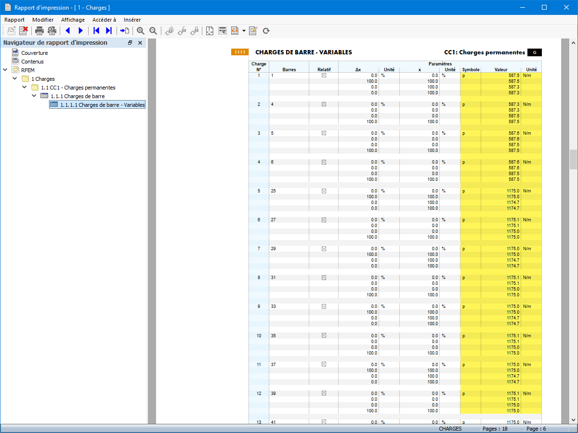The image size is (578, 433).
Task: Click the delete report icon with red X
Action: 23,31
